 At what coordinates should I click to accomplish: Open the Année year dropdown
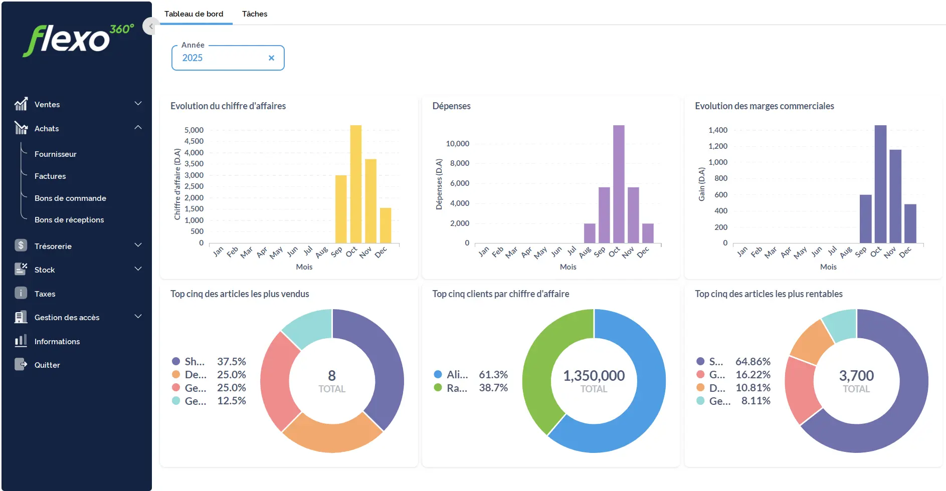[221, 58]
